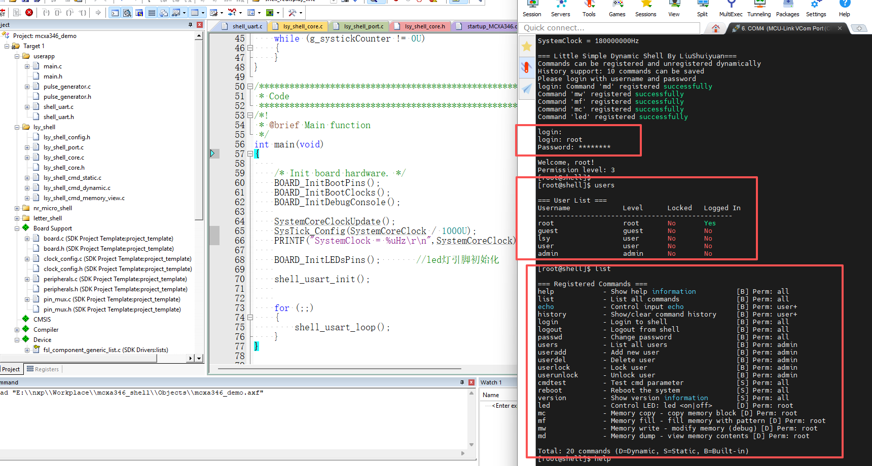The image size is (872, 466).
Task: Click the project tree vertical scrollbar down arrow
Action: tap(199, 358)
